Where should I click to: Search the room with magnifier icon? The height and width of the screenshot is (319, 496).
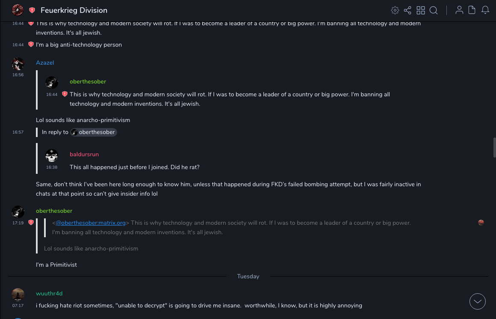point(434,10)
